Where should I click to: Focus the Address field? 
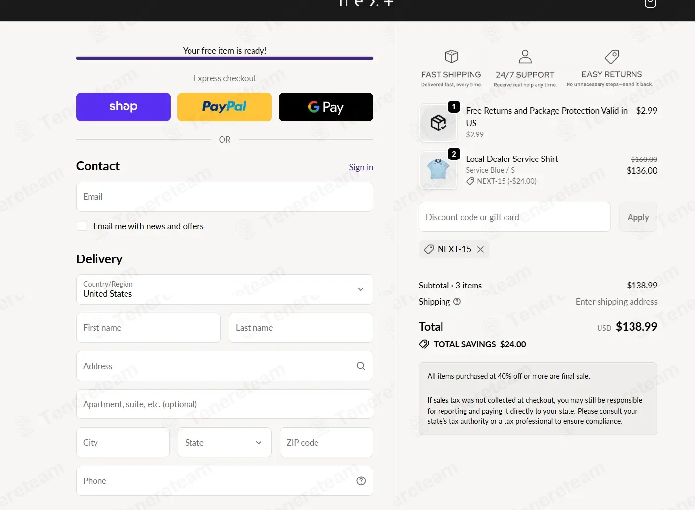pyautogui.click(x=224, y=366)
